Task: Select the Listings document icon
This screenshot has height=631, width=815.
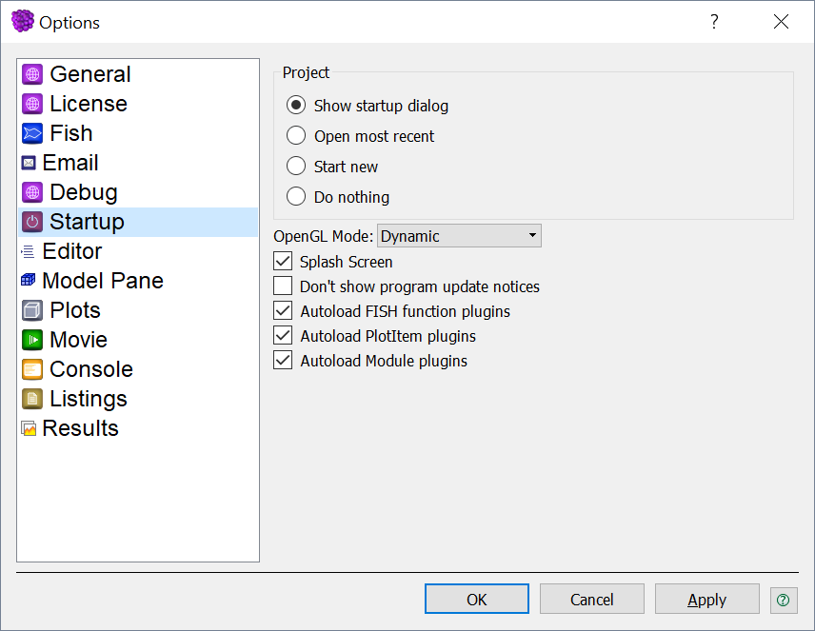Action: click(x=32, y=399)
